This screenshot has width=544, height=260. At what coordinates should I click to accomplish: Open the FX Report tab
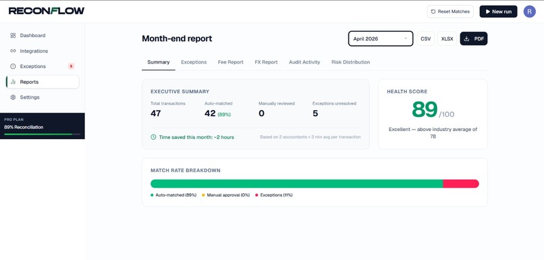click(x=266, y=62)
